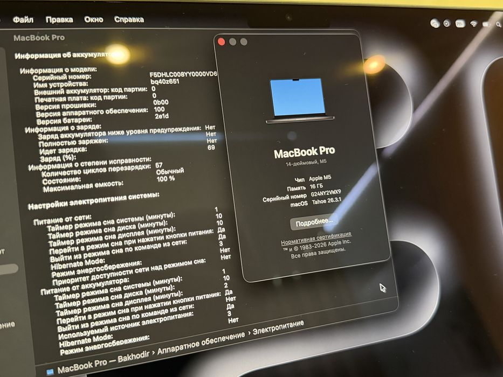Open the Справка menu
This screenshot has width=503, height=377.
tap(129, 19)
